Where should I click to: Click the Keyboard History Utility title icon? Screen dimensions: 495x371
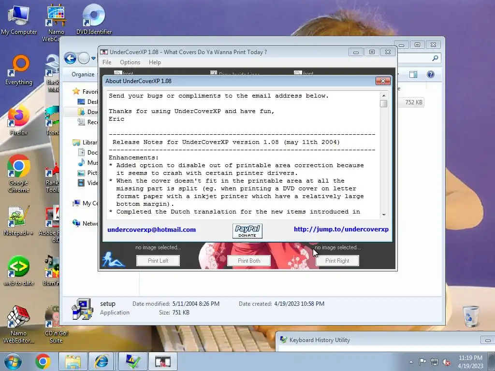(283, 340)
